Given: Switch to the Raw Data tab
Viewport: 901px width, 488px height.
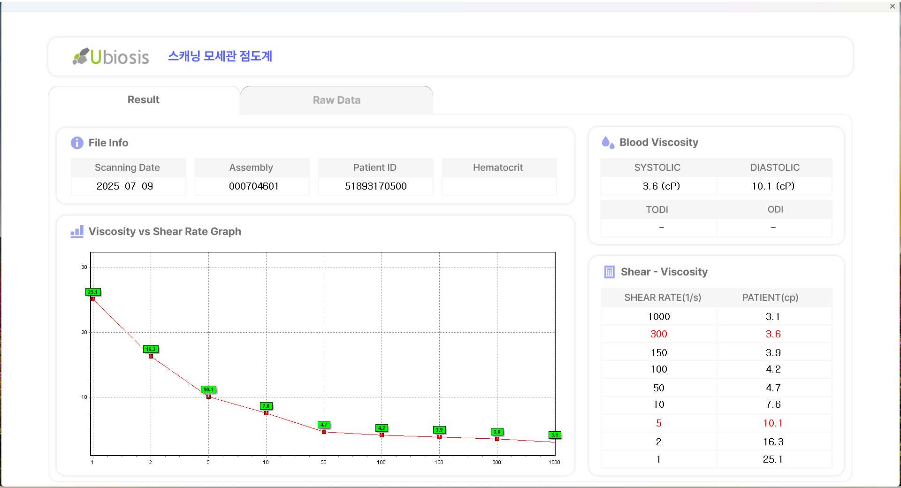Looking at the screenshot, I should (336, 100).
